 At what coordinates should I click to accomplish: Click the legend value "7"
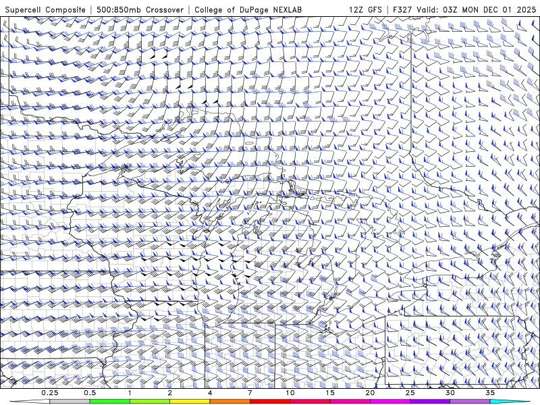click(250, 393)
